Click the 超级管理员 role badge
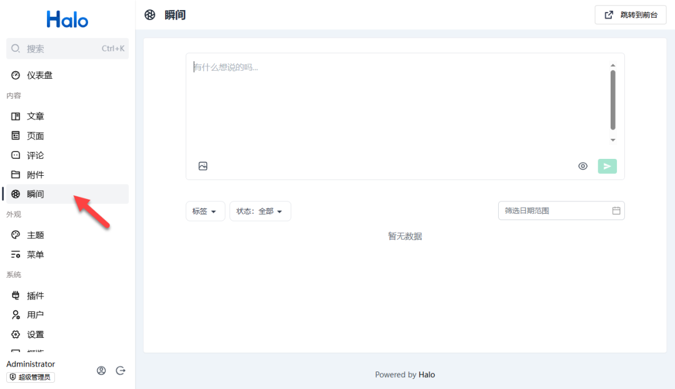The height and width of the screenshot is (389, 675). point(31,377)
